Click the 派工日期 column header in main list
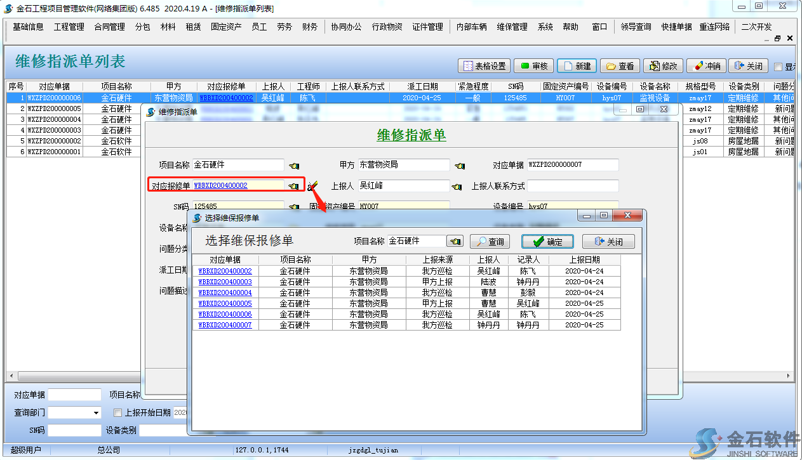802x460 pixels. pos(422,87)
